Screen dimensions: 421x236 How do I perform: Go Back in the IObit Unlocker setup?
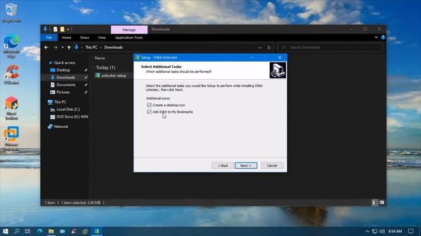click(222, 166)
